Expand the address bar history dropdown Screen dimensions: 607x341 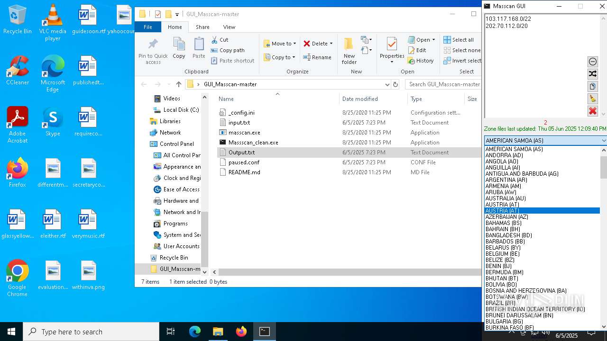click(387, 84)
